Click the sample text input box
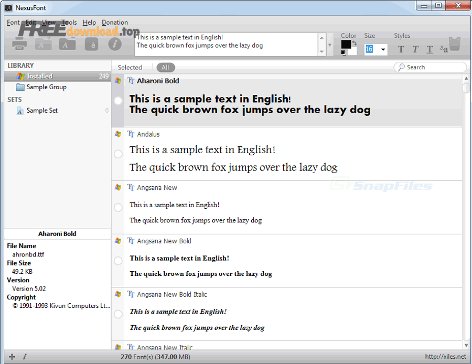The height and width of the screenshot is (364, 472). [226, 45]
